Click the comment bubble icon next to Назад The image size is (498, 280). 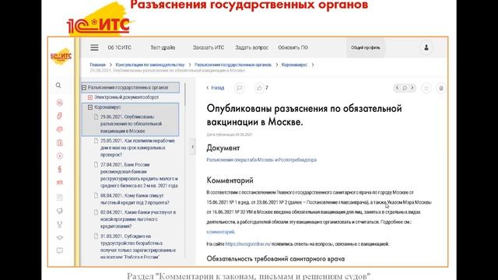(x=240, y=88)
